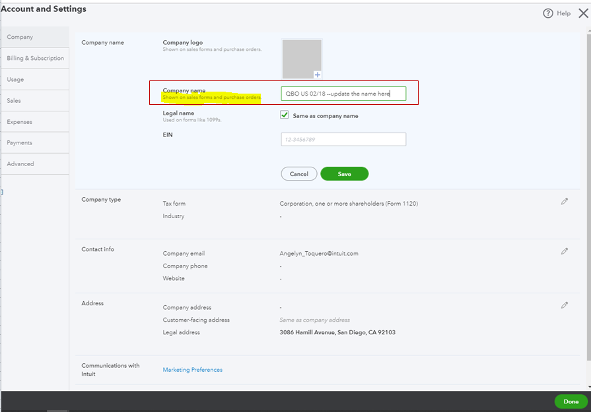
Task: Click the Communications with Intuit heading
Action: [x=110, y=370]
